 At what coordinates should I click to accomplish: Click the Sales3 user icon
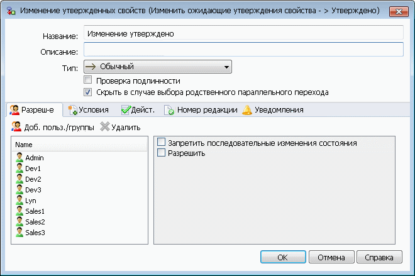pos(19,233)
